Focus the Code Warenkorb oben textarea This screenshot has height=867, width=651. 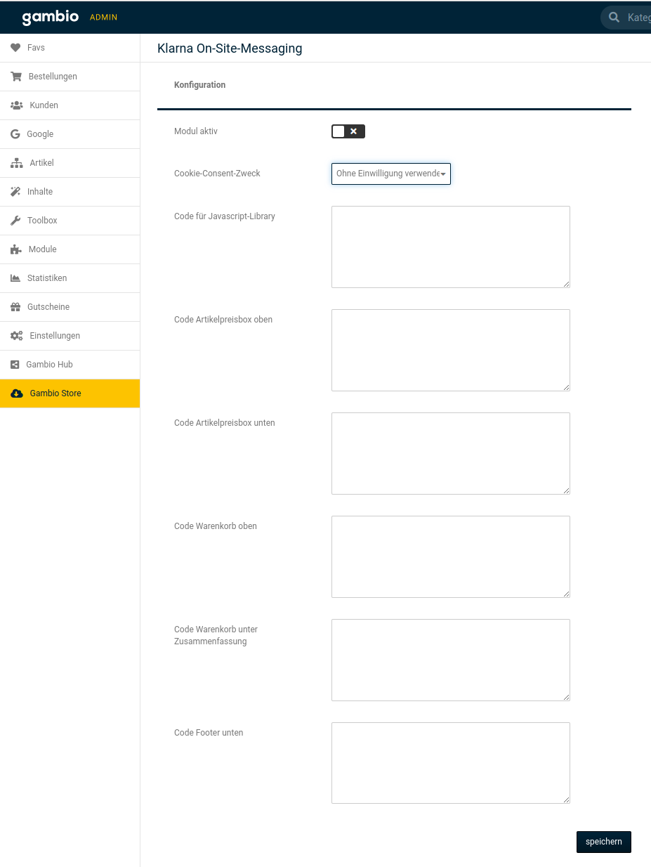coord(450,556)
